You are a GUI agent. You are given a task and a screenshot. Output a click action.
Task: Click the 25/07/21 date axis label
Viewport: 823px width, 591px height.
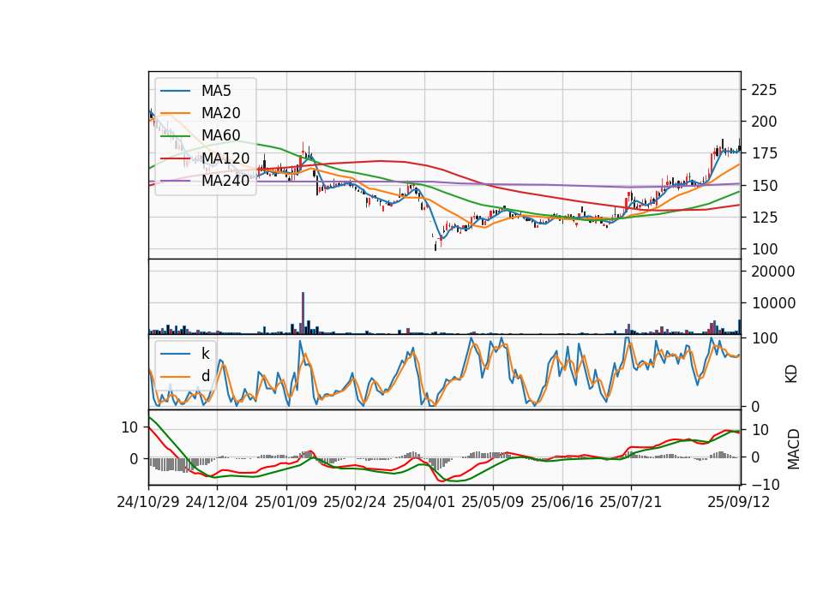click(630, 502)
